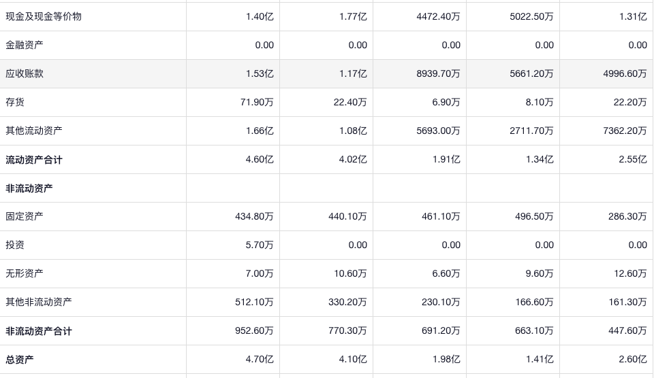Click the highlighted 应收账款 row label
This screenshot has height=378, width=654.
click(x=25, y=73)
